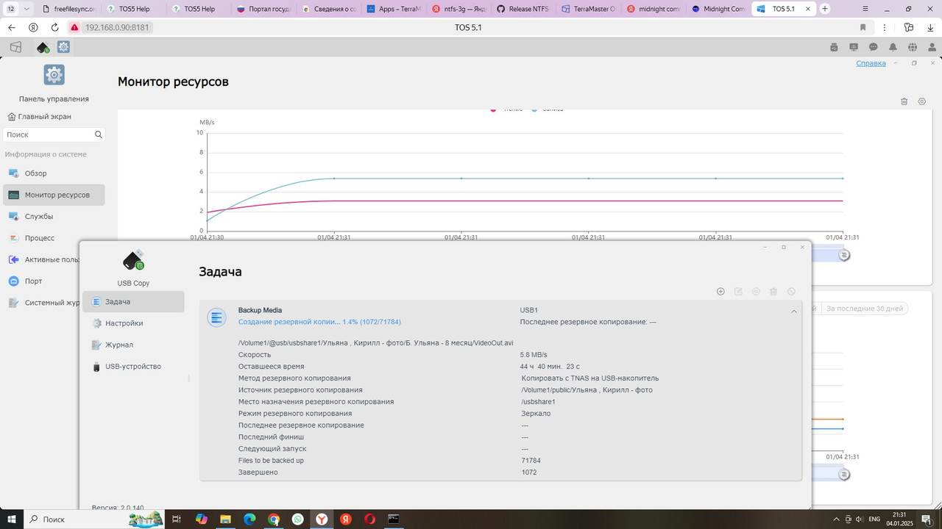
Task: Open the notifications bell in the TOS toolbar
Action: [892, 46]
